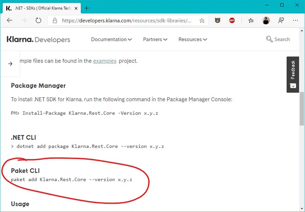Click the scrollbar up arrow

click(x=302, y=31)
